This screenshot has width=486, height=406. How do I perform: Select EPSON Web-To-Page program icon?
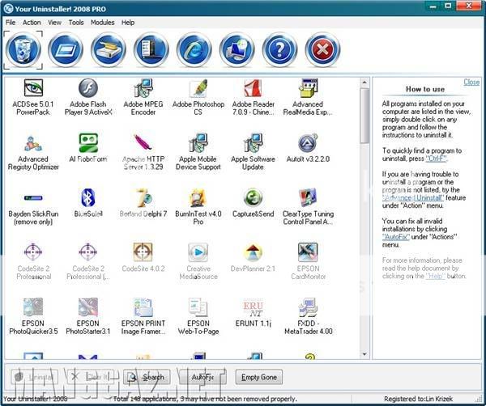pyautogui.click(x=198, y=307)
